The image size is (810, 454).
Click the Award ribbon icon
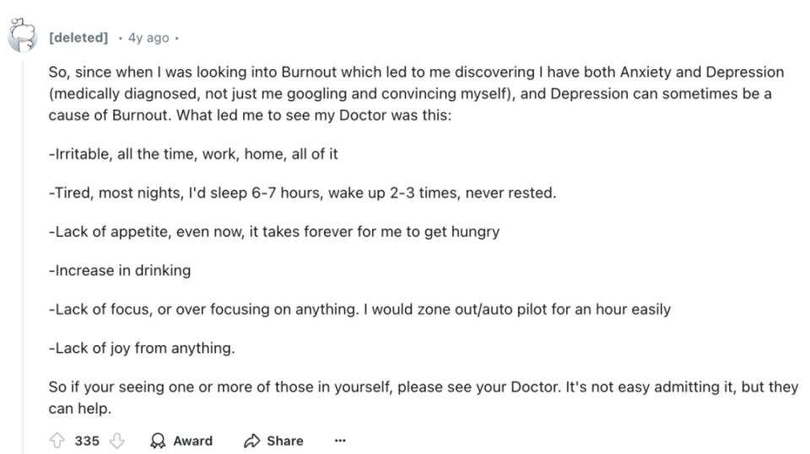pos(158,440)
